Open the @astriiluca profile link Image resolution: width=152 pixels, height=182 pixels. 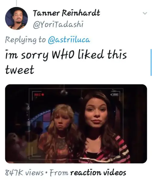[x=69, y=40]
